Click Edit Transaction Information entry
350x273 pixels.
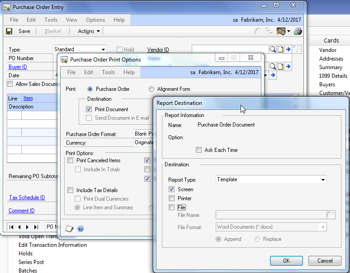pyautogui.click(x=52, y=245)
